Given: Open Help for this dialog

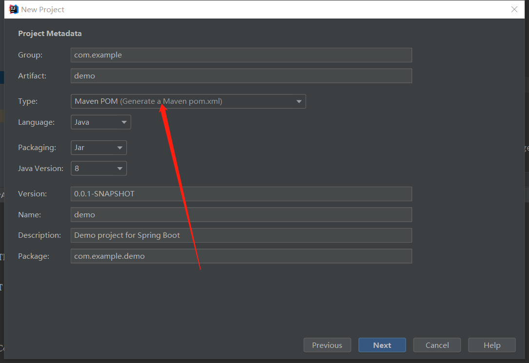Looking at the screenshot, I should point(491,345).
